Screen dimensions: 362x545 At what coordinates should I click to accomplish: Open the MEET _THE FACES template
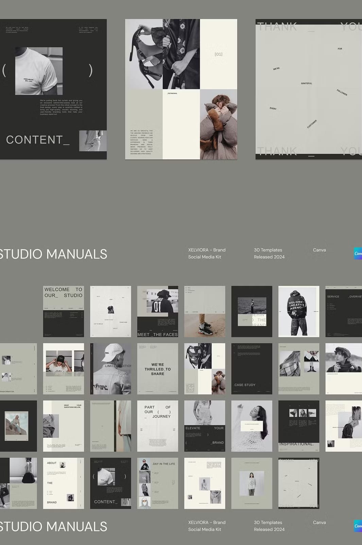(158, 311)
